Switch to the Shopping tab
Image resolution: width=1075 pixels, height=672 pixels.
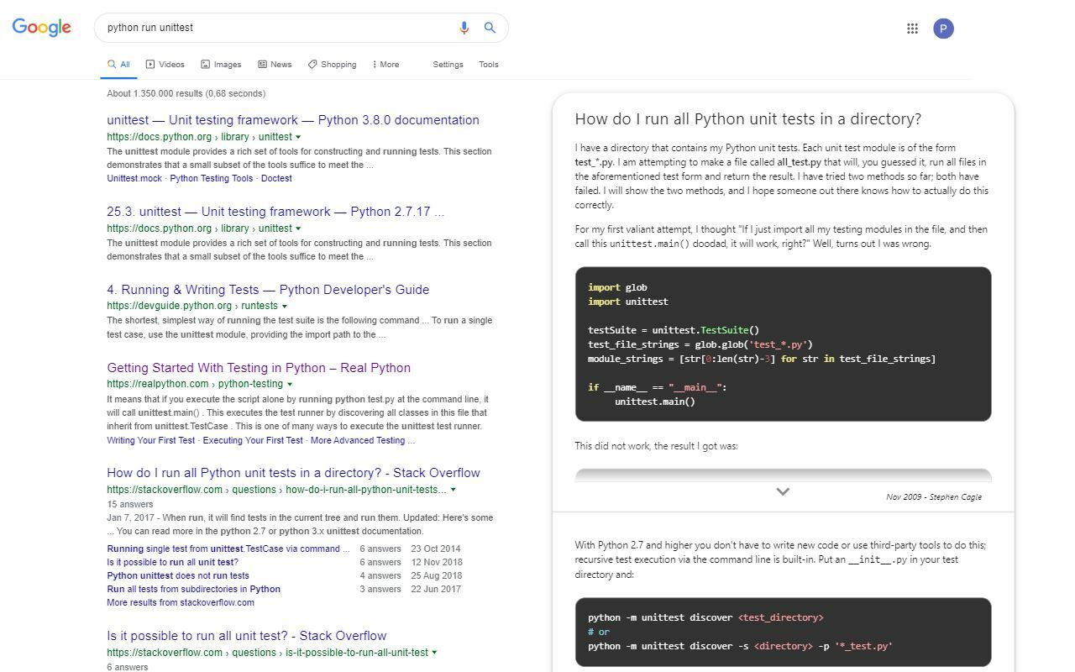[332, 65]
